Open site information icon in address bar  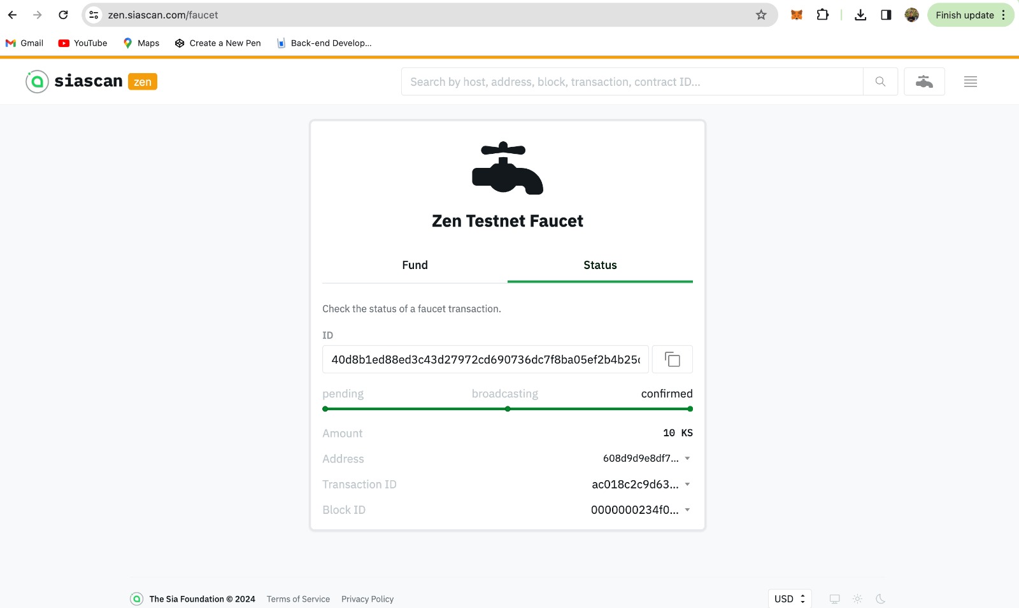pos(94,15)
